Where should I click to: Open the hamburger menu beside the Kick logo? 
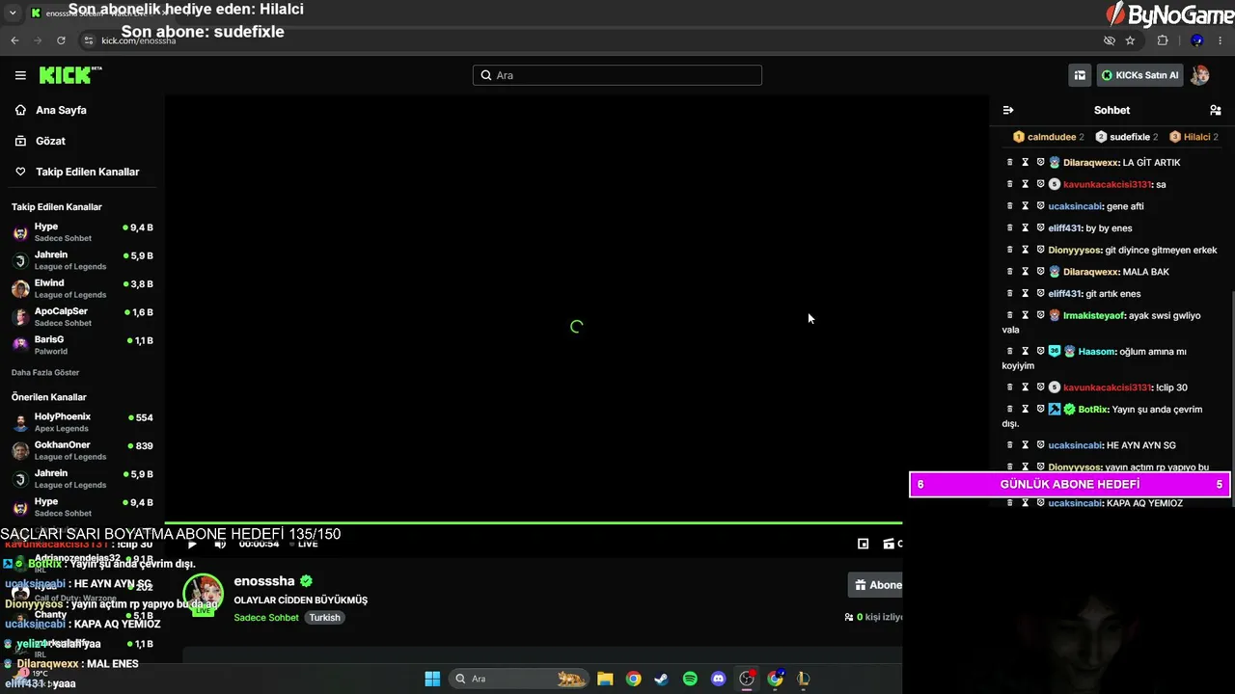pyautogui.click(x=20, y=75)
